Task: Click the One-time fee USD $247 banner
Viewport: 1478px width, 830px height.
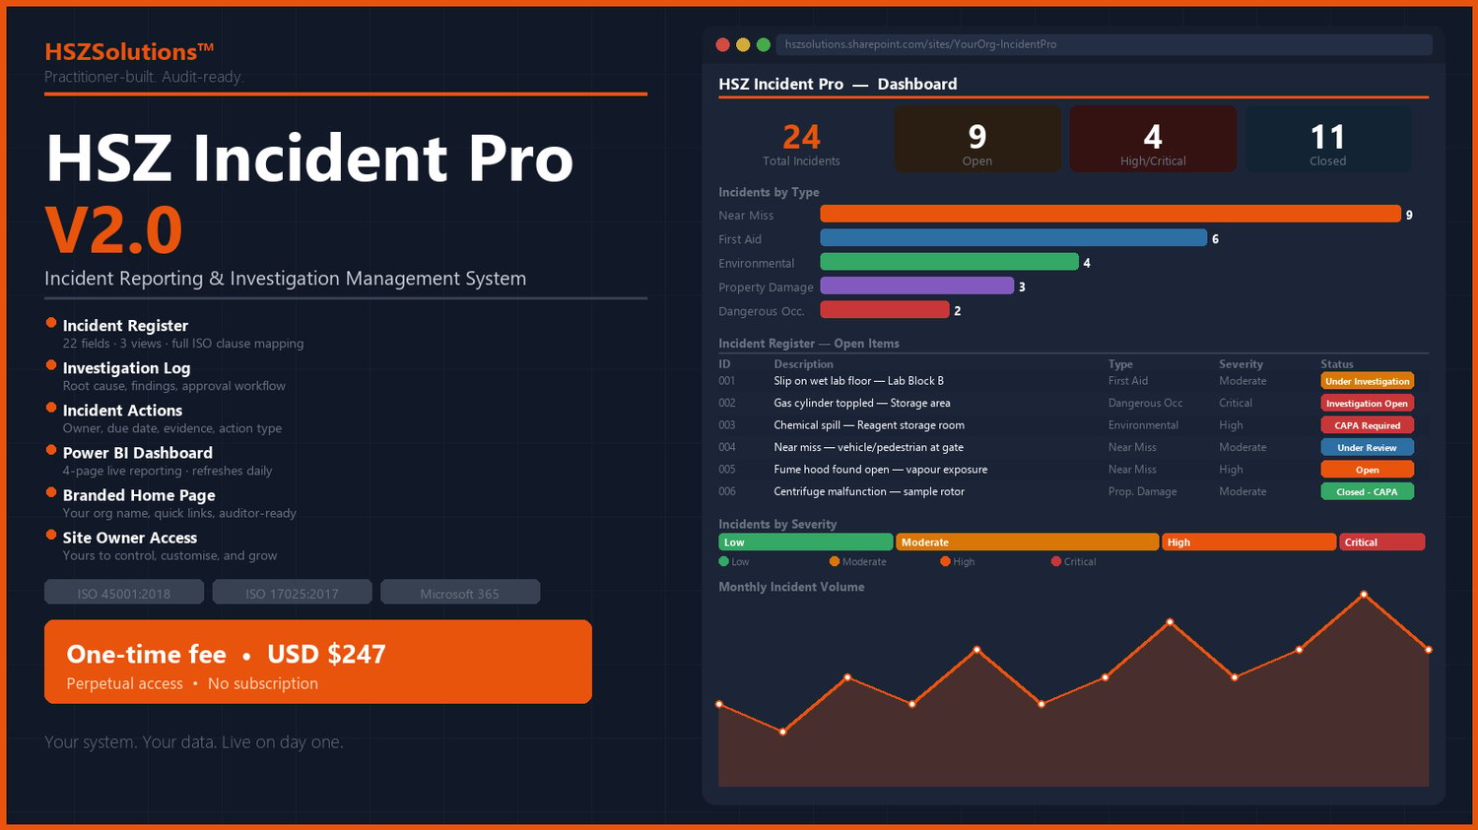Action: click(318, 662)
